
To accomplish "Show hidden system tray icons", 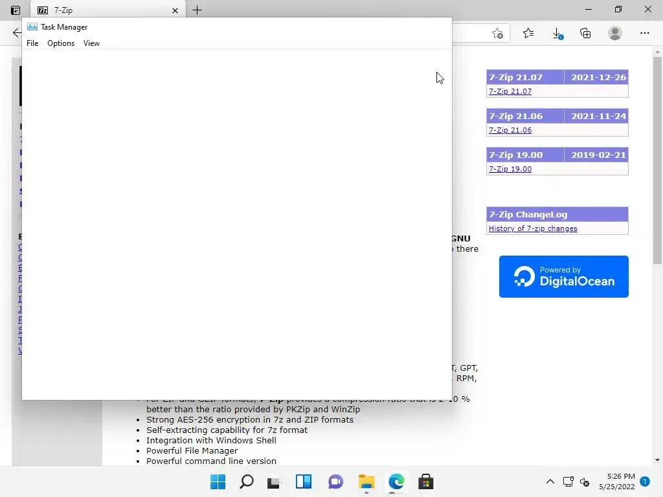I will [x=550, y=481].
